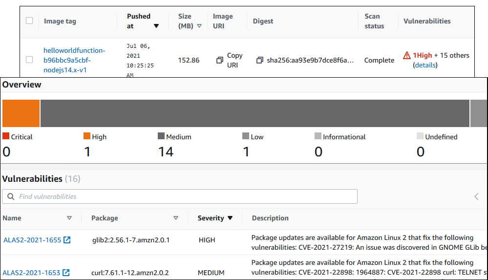The image size is (488, 280).
Task: Click the Vulnerabilities column header in image table
Action: click(x=427, y=21)
